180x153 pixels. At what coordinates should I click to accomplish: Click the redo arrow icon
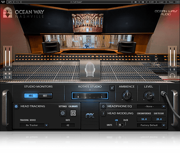17,2
